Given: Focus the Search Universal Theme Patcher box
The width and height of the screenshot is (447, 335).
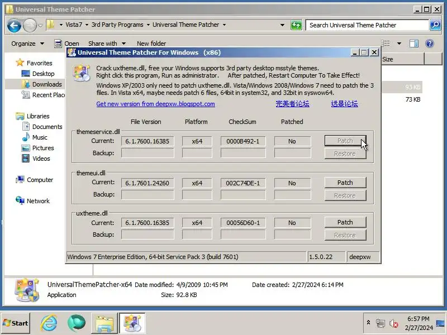Looking at the screenshot, I should tap(367, 25).
